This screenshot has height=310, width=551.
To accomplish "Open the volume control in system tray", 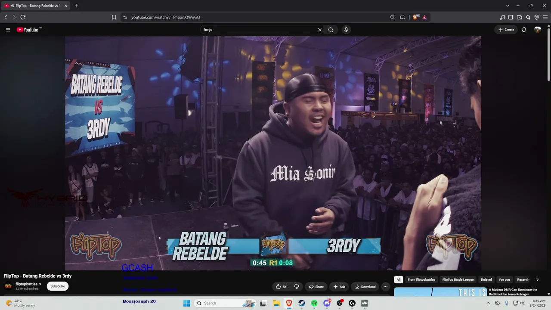I will (523, 303).
